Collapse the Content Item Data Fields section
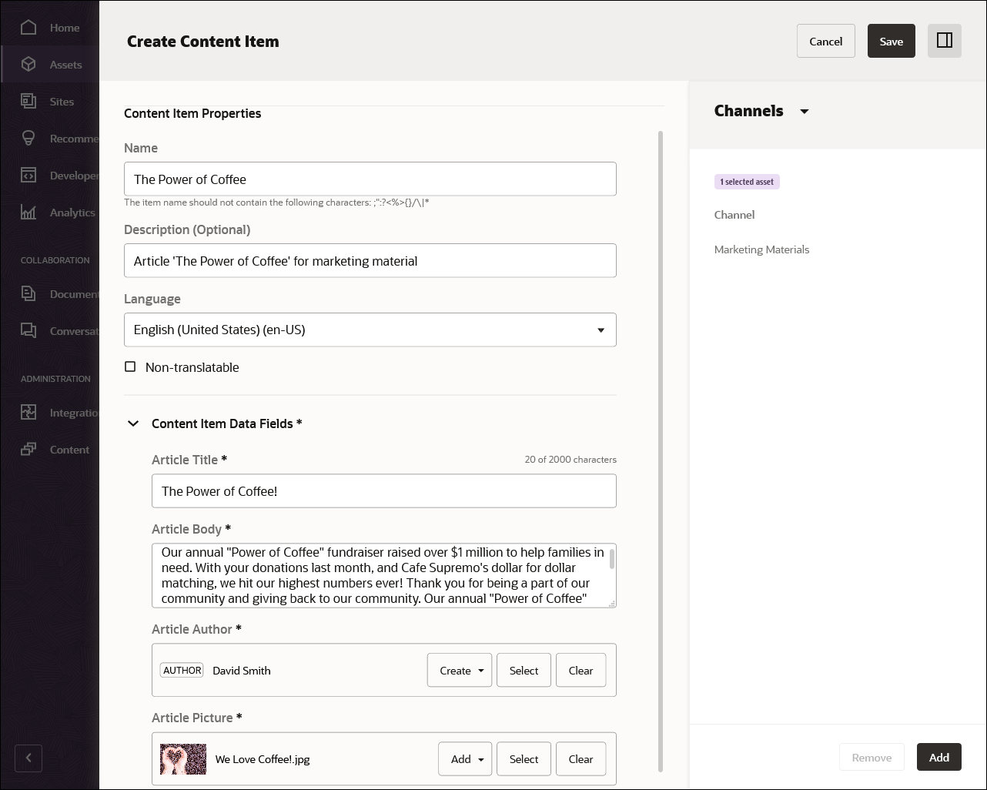The width and height of the screenshot is (987, 790). tap(133, 423)
